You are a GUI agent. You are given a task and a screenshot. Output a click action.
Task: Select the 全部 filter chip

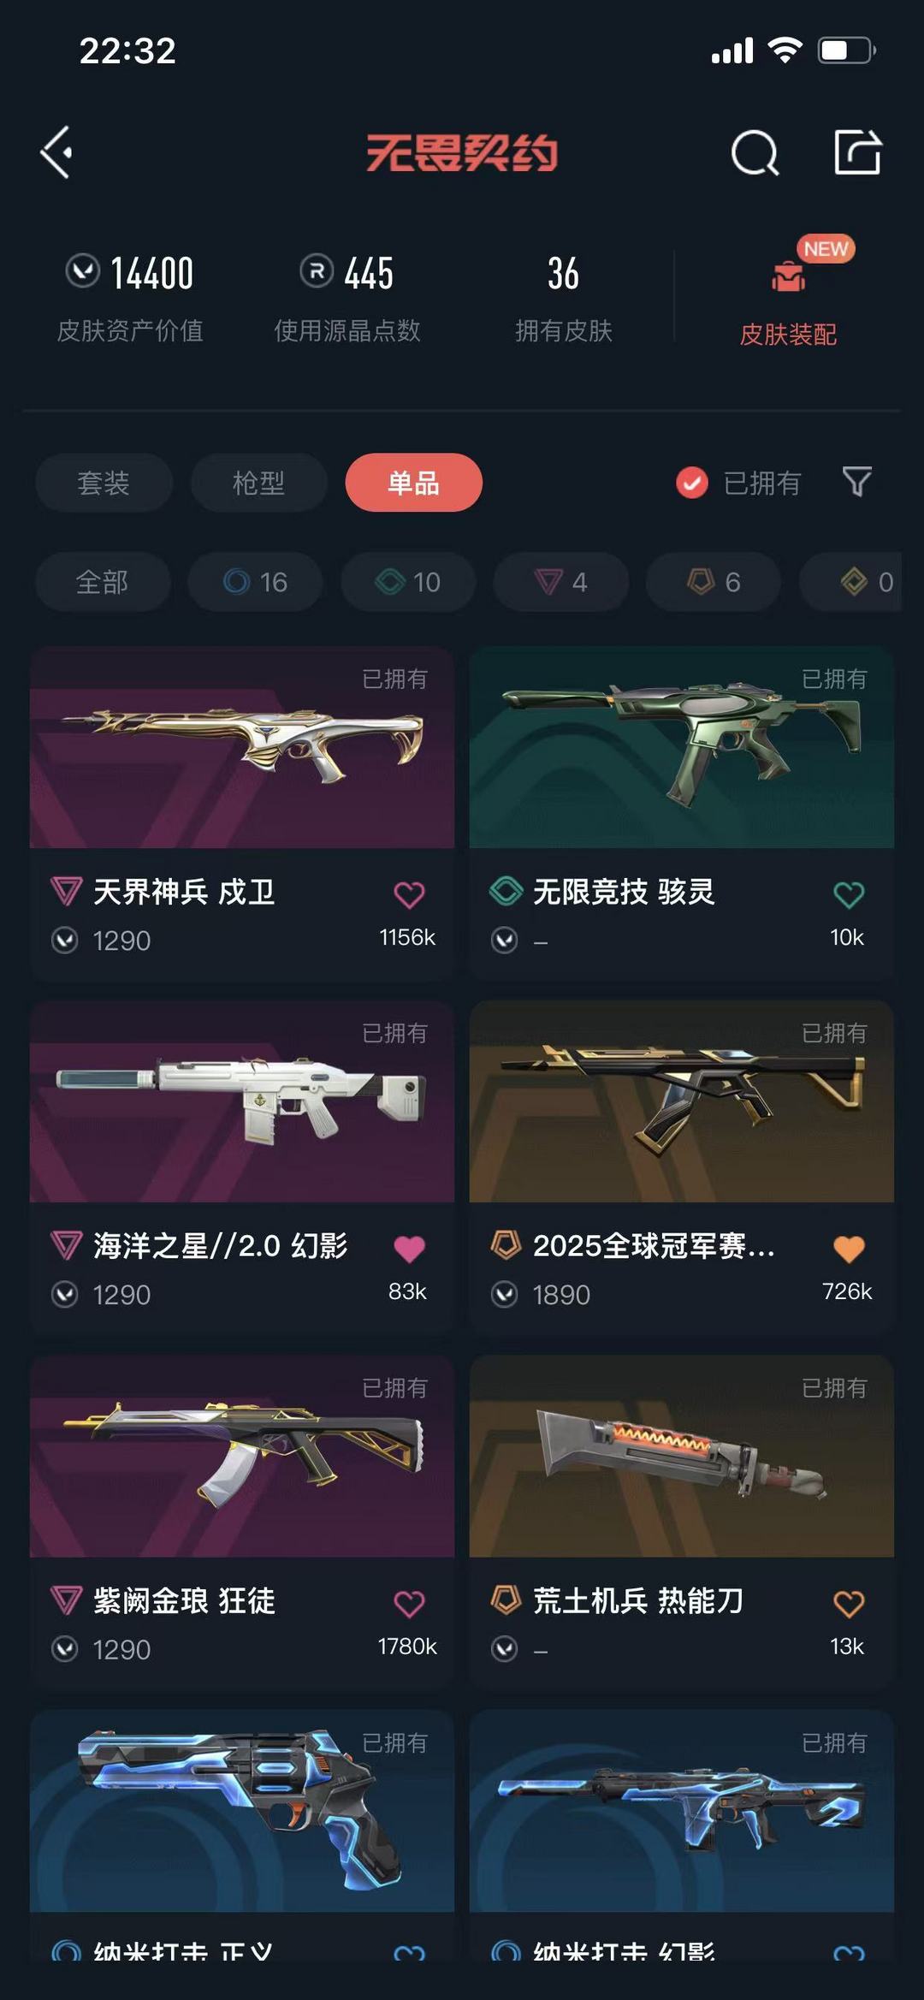pos(103,582)
